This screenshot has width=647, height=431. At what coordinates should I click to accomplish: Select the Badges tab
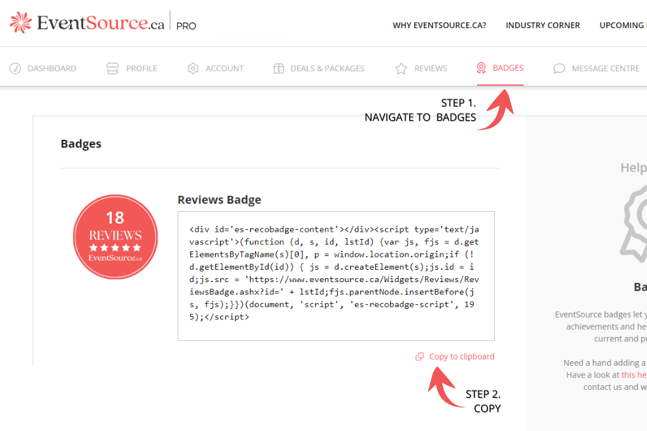click(x=500, y=68)
